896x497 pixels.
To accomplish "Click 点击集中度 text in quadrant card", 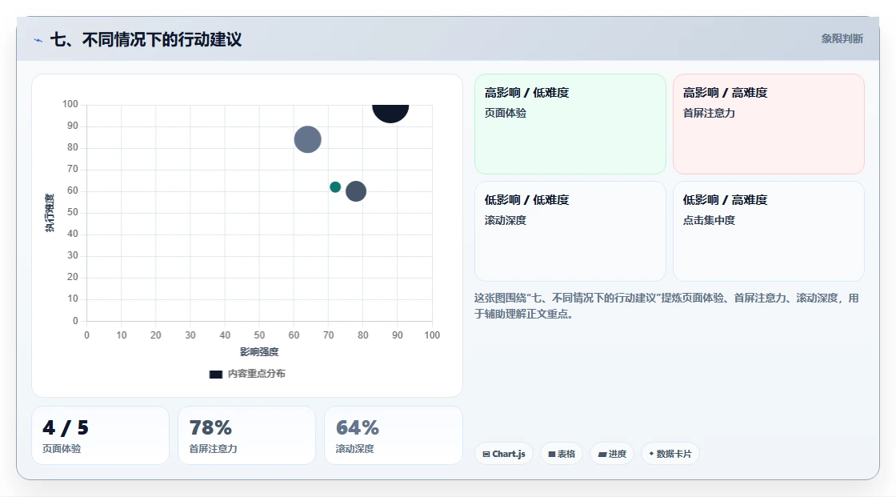I will click(x=709, y=220).
